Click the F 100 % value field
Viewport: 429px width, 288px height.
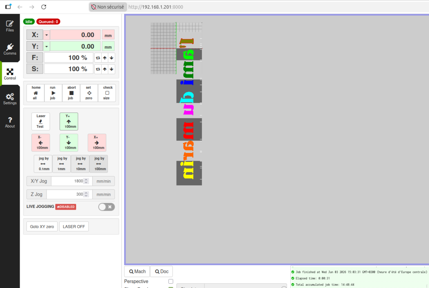[69, 58]
